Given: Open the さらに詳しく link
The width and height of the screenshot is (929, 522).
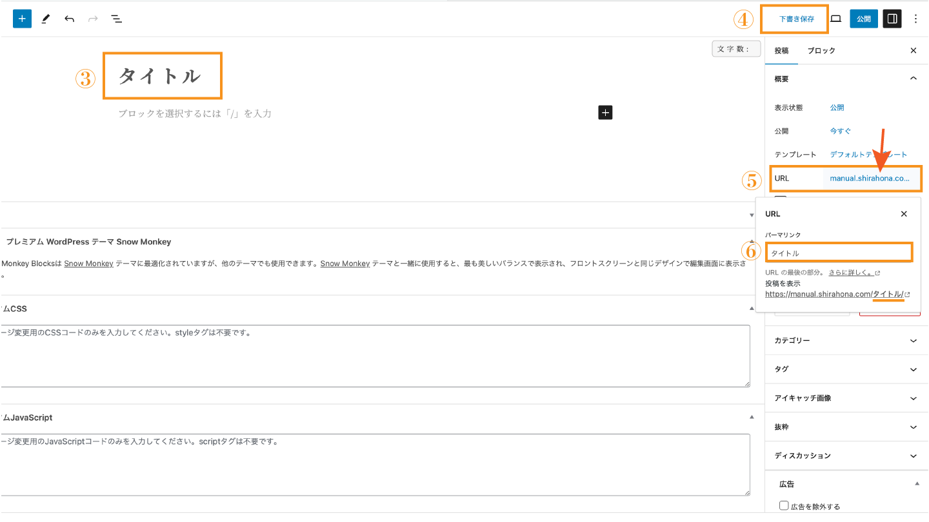Looking at the screenshot, I should [x=851, y=273].
